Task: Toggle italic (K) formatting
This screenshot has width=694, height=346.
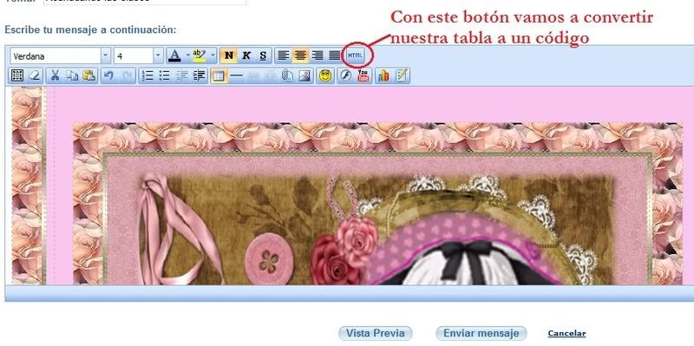Action: (246, 55)
